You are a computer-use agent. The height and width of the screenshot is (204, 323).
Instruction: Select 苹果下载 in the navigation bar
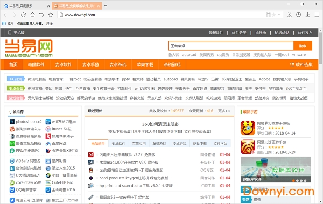pos(145,65)
